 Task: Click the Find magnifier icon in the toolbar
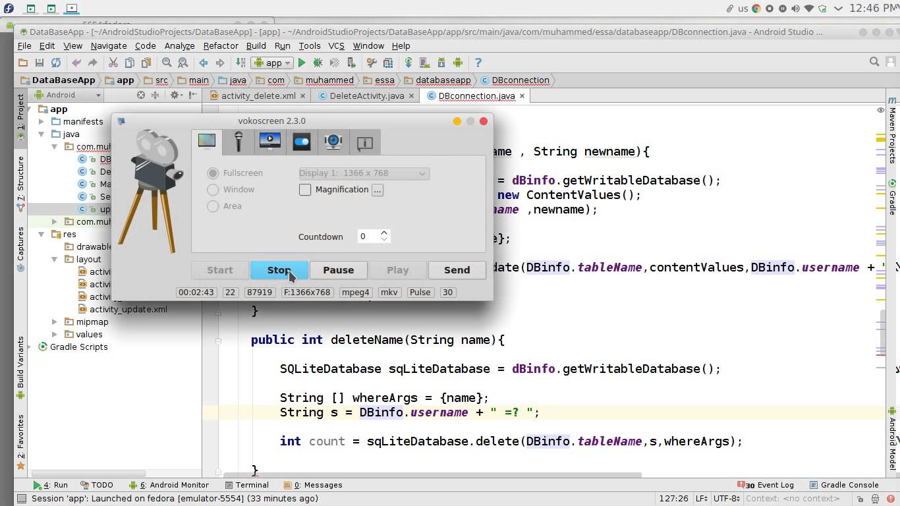pos(167,63)
